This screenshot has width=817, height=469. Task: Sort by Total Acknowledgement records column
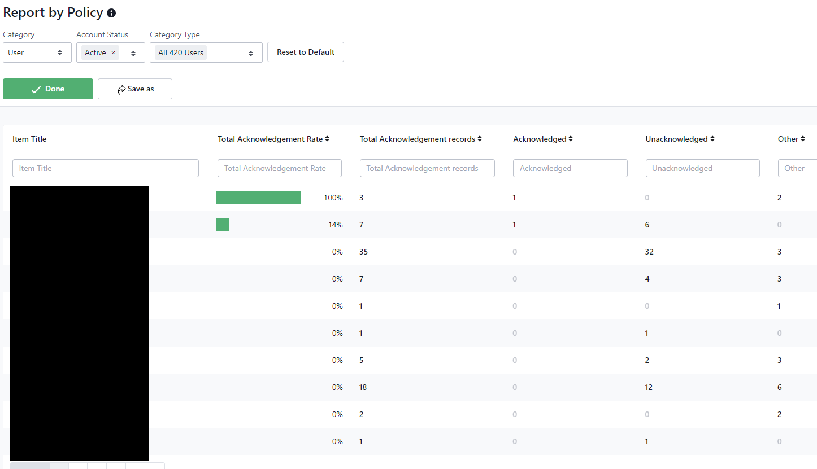(480, 139)
